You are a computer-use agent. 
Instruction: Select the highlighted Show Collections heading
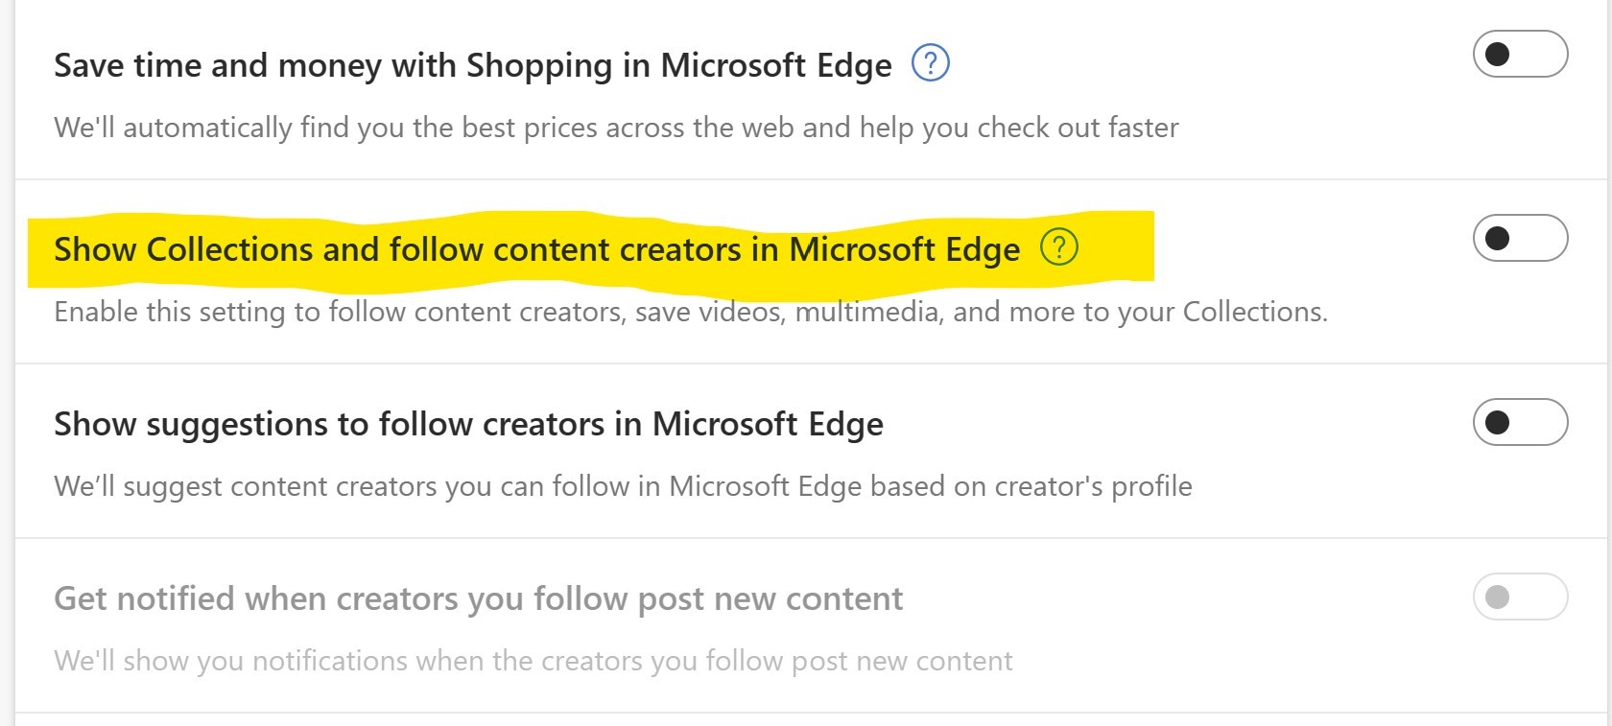pyautogui.click(x=536, y=249)
